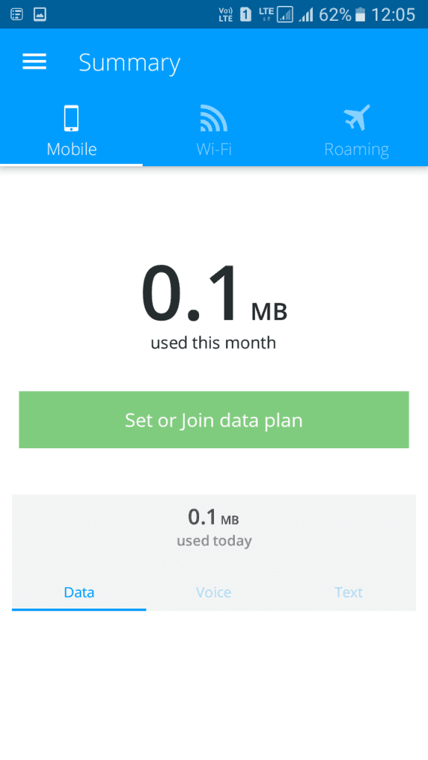Screen dimensions: 428x760
Task: Select the Text usage tab
Action: [x=348, y=592]
